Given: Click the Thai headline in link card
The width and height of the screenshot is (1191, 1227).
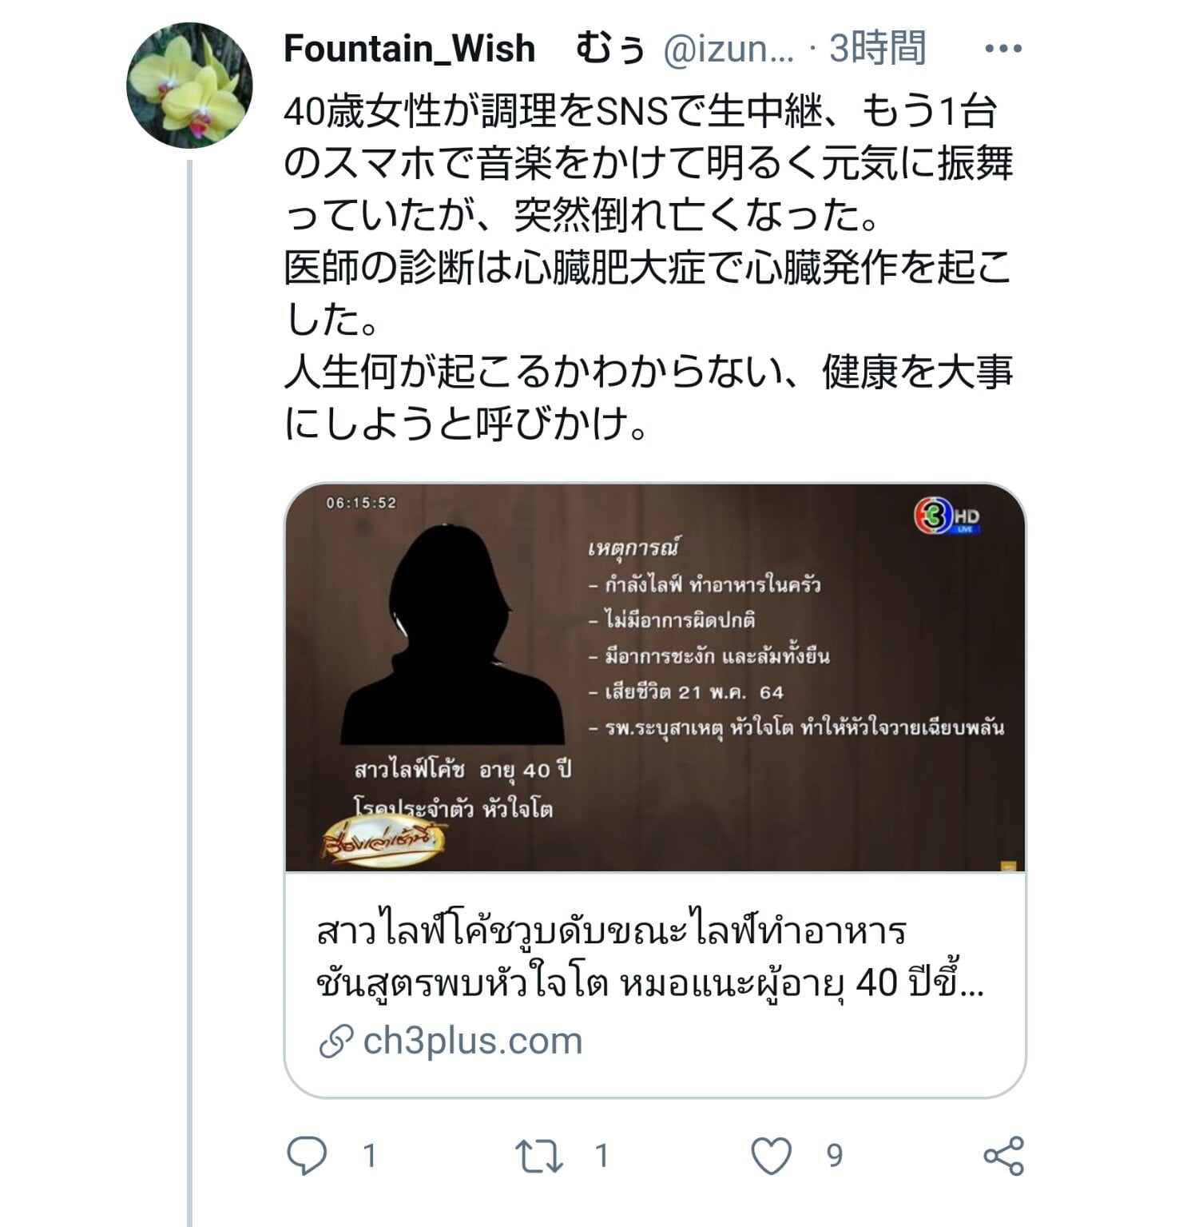Looking at the screenshot, I should (x=650, y=958).
